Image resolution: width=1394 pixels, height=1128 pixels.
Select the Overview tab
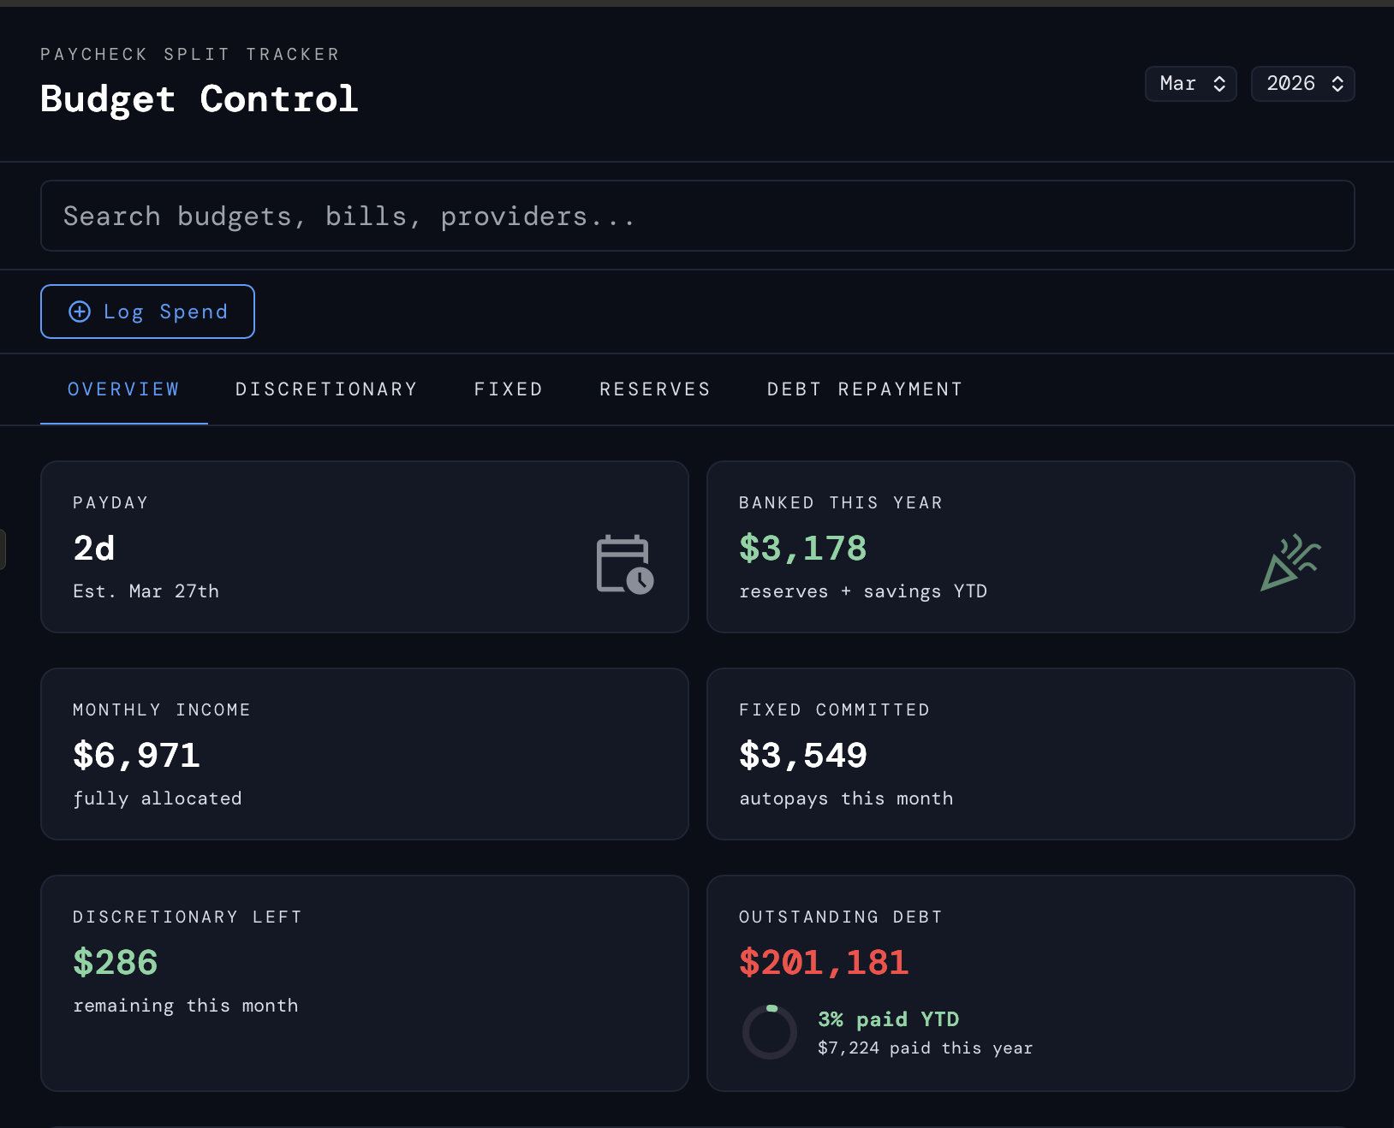tap(123, 389)
